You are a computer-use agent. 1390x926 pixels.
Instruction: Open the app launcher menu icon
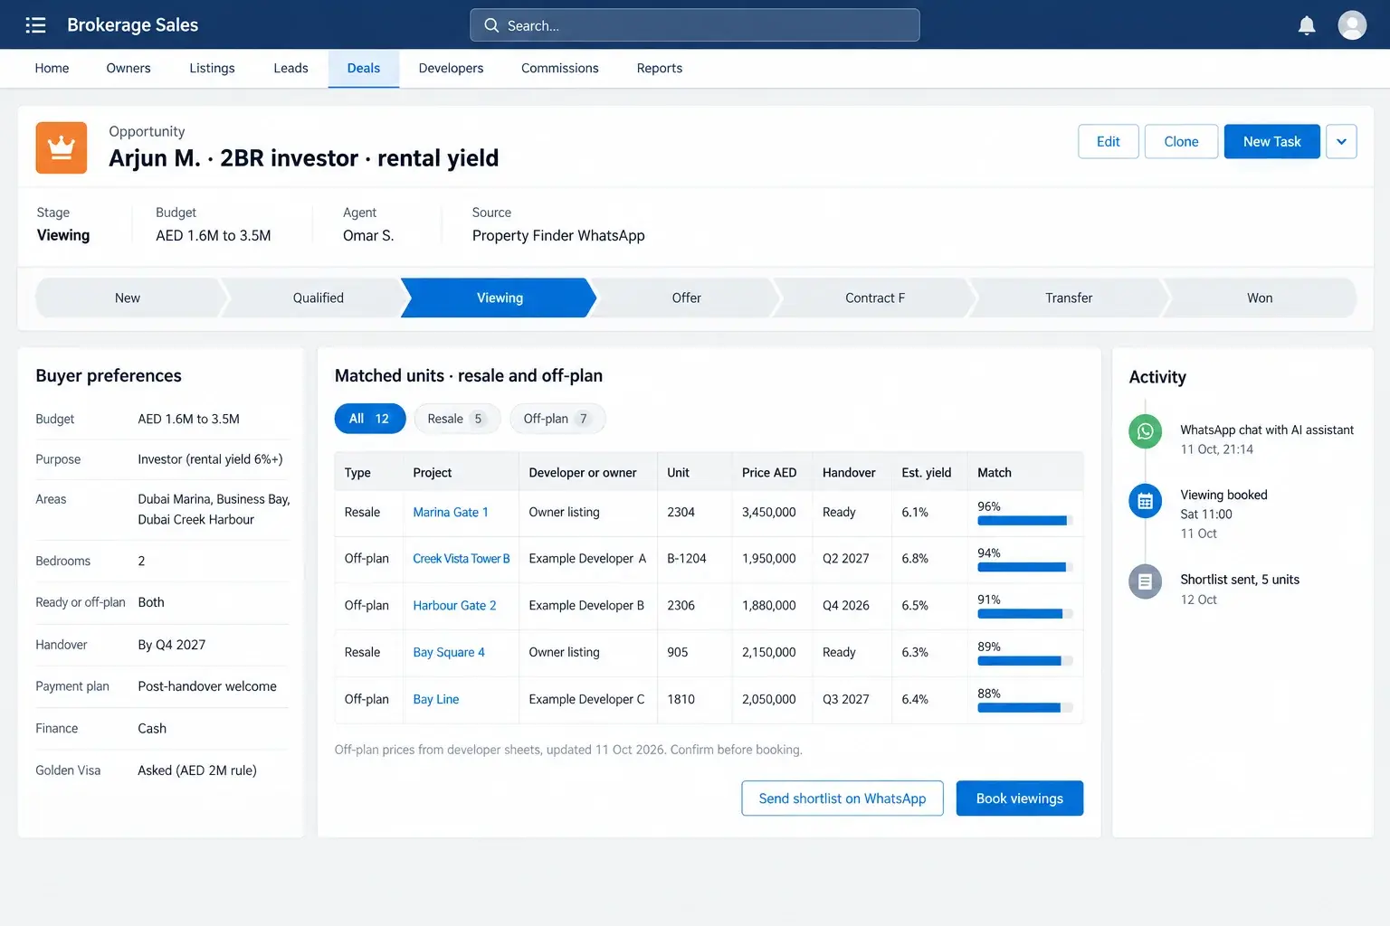click(x=35, y=25)
